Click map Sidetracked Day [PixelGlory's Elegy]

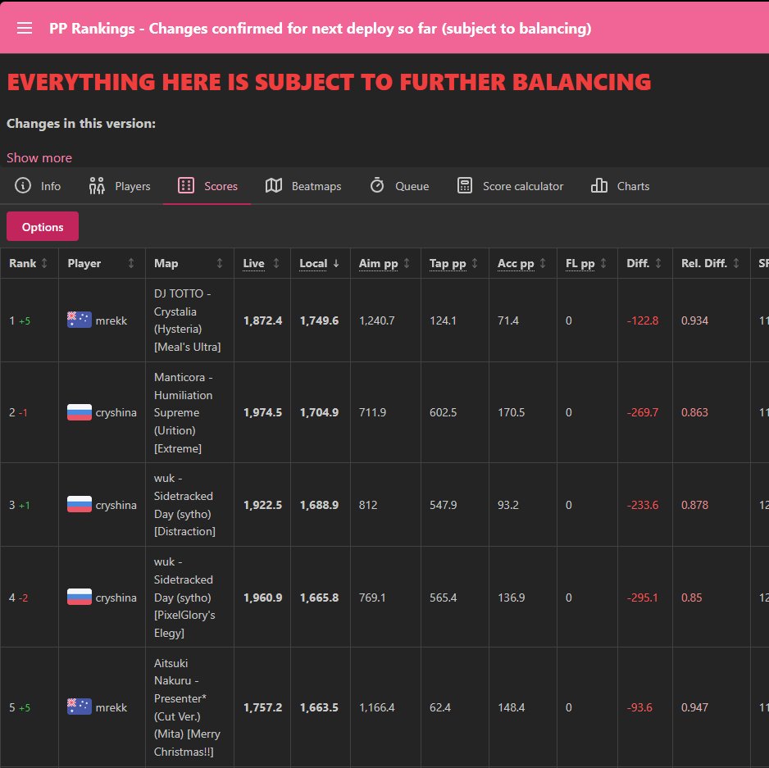(184, 598)
